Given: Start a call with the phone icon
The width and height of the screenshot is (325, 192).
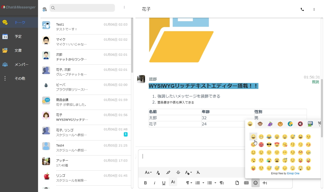Looking at the screenshot, I should (x=302, y=10).
